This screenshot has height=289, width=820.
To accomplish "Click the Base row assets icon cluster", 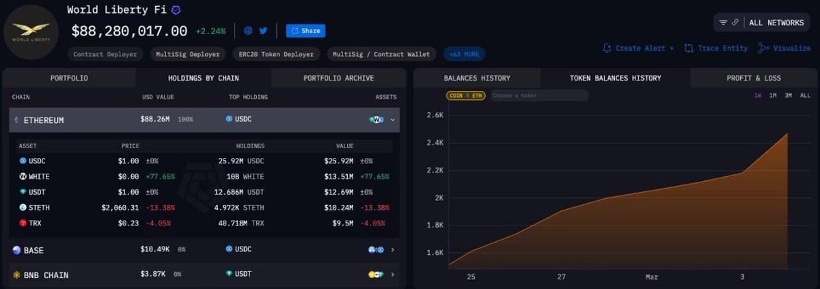I will (376, 250).
